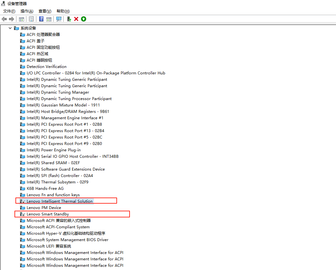Image resolution: width=336 pixels, height=270 pixels.
Task: Scan for hardware changes via monitor icon
Action: (59, 19)
